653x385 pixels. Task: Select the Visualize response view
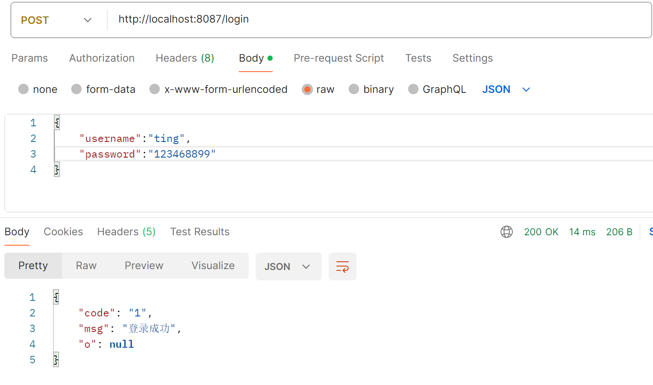(x=213, y=266)
